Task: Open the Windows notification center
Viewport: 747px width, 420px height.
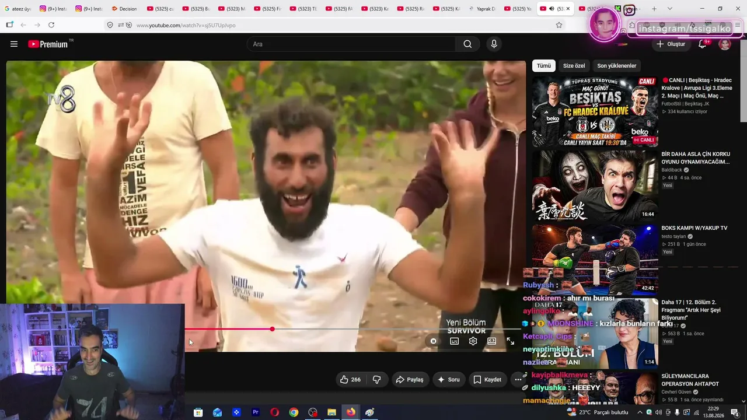Action: (735, 412)
